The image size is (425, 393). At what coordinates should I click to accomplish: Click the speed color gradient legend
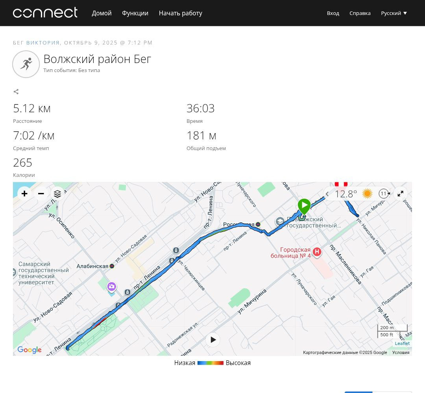tap(210, 363)
